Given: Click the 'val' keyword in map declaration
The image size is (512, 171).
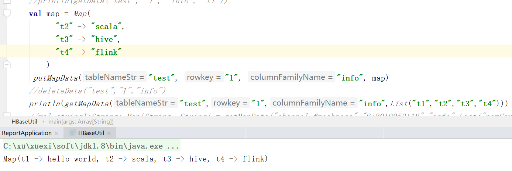Looking at the screenshot, I should [x=35, y=14].
